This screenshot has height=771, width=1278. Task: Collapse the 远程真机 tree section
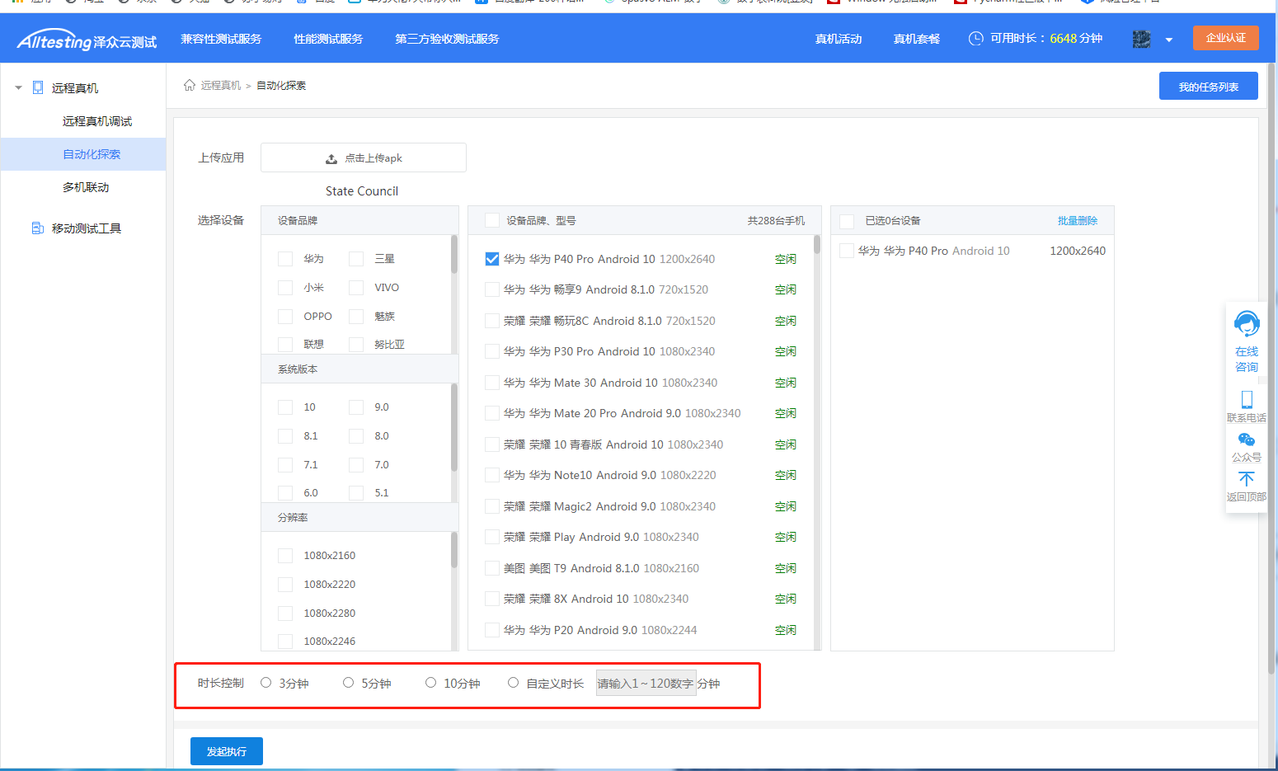(18, 87)
